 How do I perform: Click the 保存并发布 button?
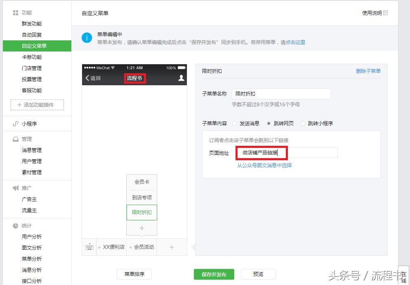(214, 274)
